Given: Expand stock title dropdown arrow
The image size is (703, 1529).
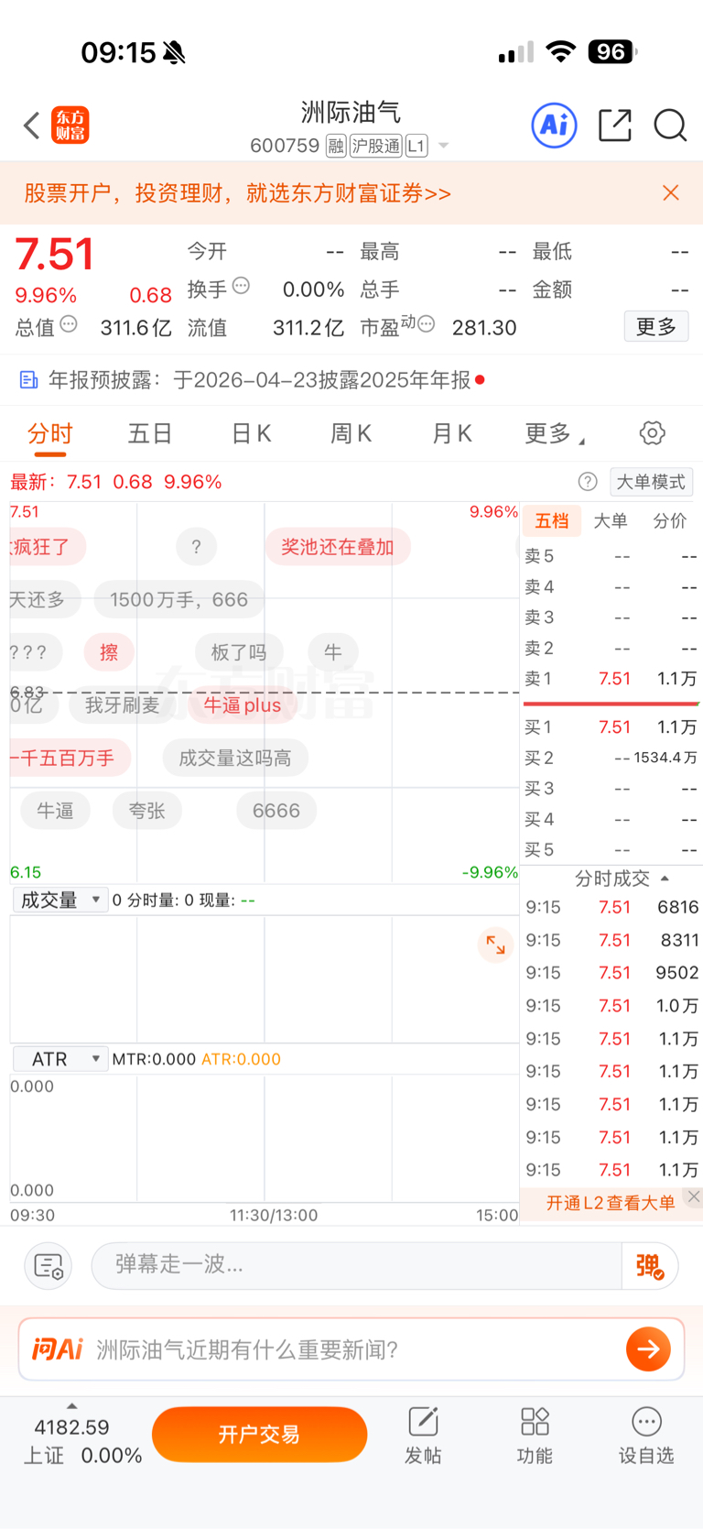Looking at the screenshot, I should (x=444, y=146).
